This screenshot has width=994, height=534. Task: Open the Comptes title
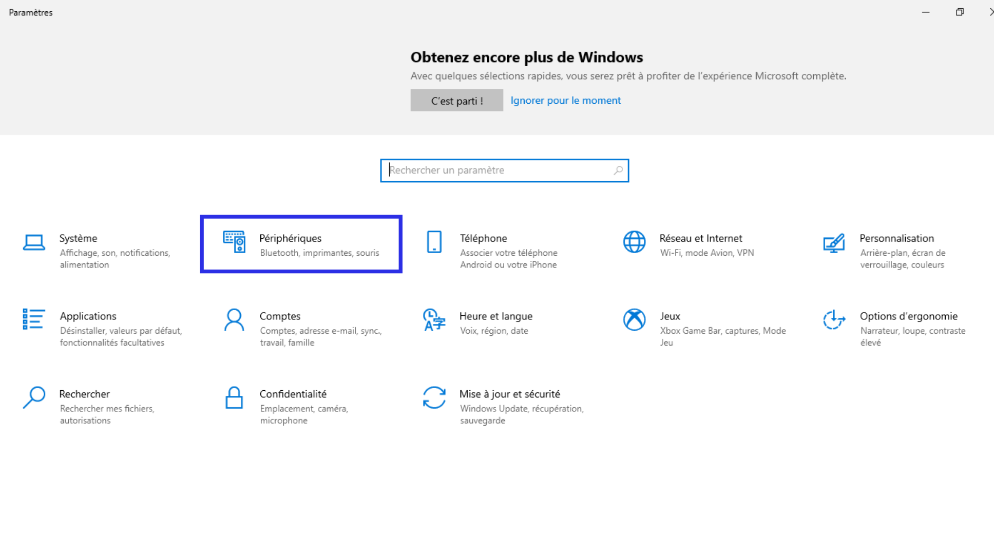pyautogui.click(x=280, y=316)
